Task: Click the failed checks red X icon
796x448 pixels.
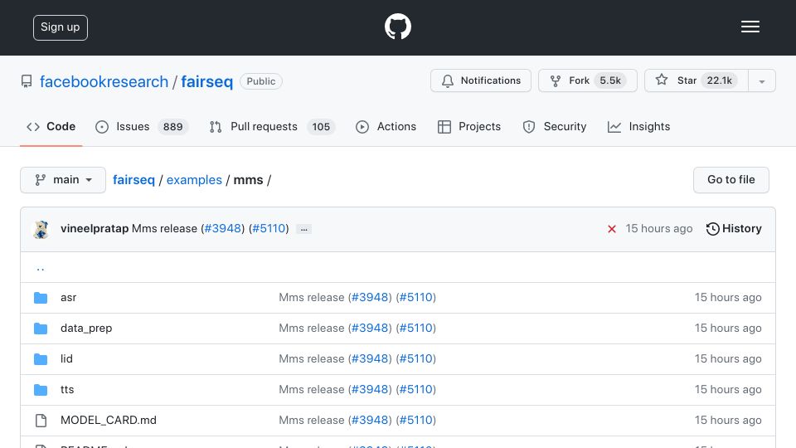Action: click(612, 229)
